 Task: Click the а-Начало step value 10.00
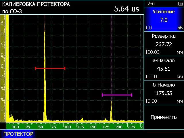pos(151,77)
